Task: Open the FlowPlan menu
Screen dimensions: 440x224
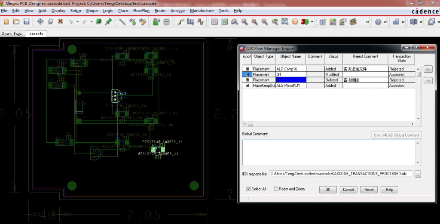Action: point(141,11)
